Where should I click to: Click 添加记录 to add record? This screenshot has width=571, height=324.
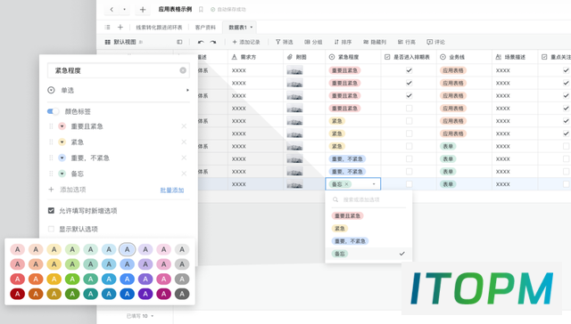(246, 42)
